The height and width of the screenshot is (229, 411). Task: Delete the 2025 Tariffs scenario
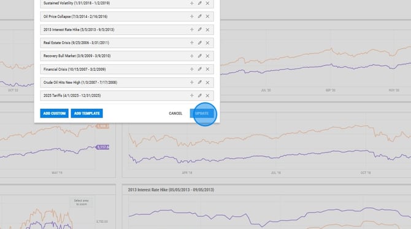point(207,96)
